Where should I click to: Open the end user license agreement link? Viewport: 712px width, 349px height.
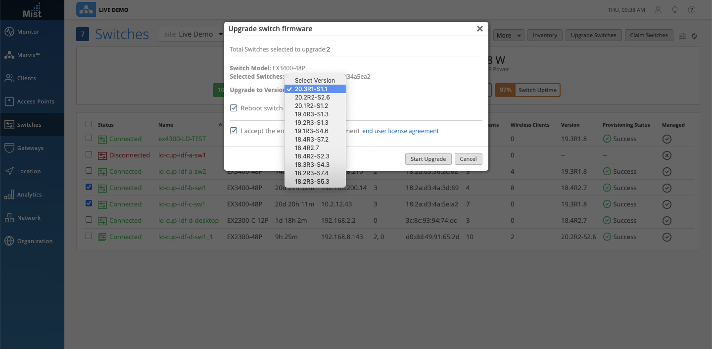click(x=400, y=131)
